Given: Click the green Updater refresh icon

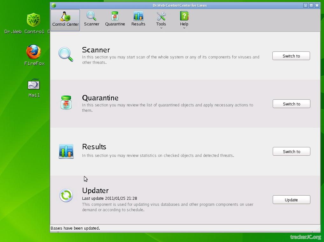Looking at the screenshot, I should (x=66, y=195).
